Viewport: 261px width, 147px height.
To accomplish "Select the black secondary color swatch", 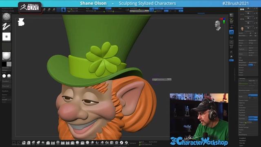I will click(x=4, y=64).
